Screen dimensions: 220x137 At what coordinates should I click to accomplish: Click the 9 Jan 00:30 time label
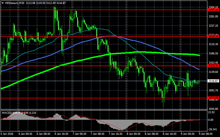click(x=188, y=134)
